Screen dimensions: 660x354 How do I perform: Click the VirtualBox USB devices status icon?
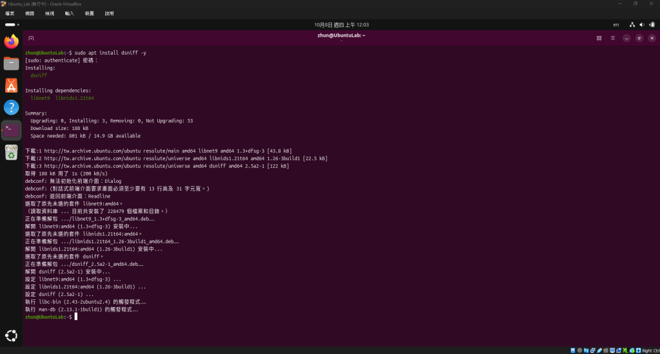pos(599,350)
